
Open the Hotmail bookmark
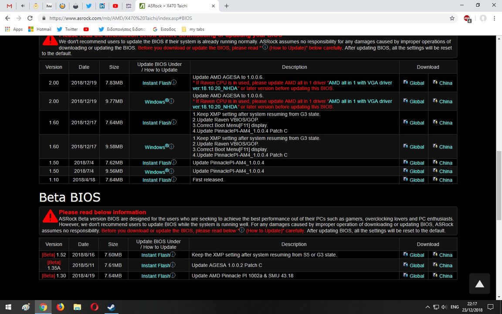40,29
